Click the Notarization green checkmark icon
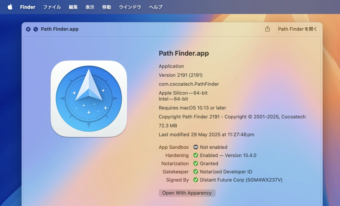Image resolution: width=340 pixels, height=206 pixels. coord(196,164)
